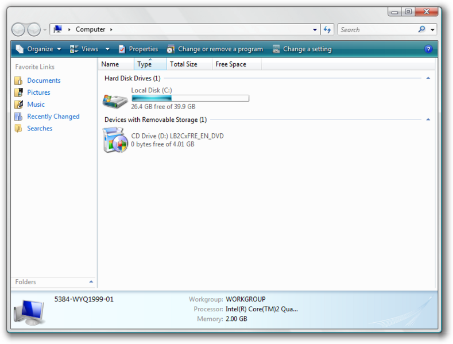Collapse Devices with Removable Storage group
The width and height of the screenshot is (453, 344).
click(428, 119)
